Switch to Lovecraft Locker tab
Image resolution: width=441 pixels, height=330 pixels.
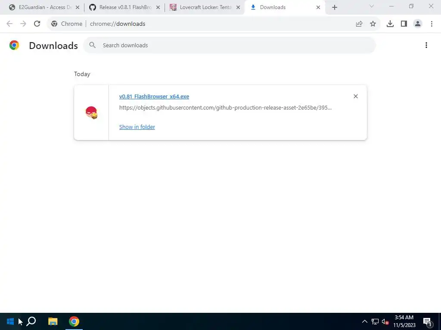point(205,7)
